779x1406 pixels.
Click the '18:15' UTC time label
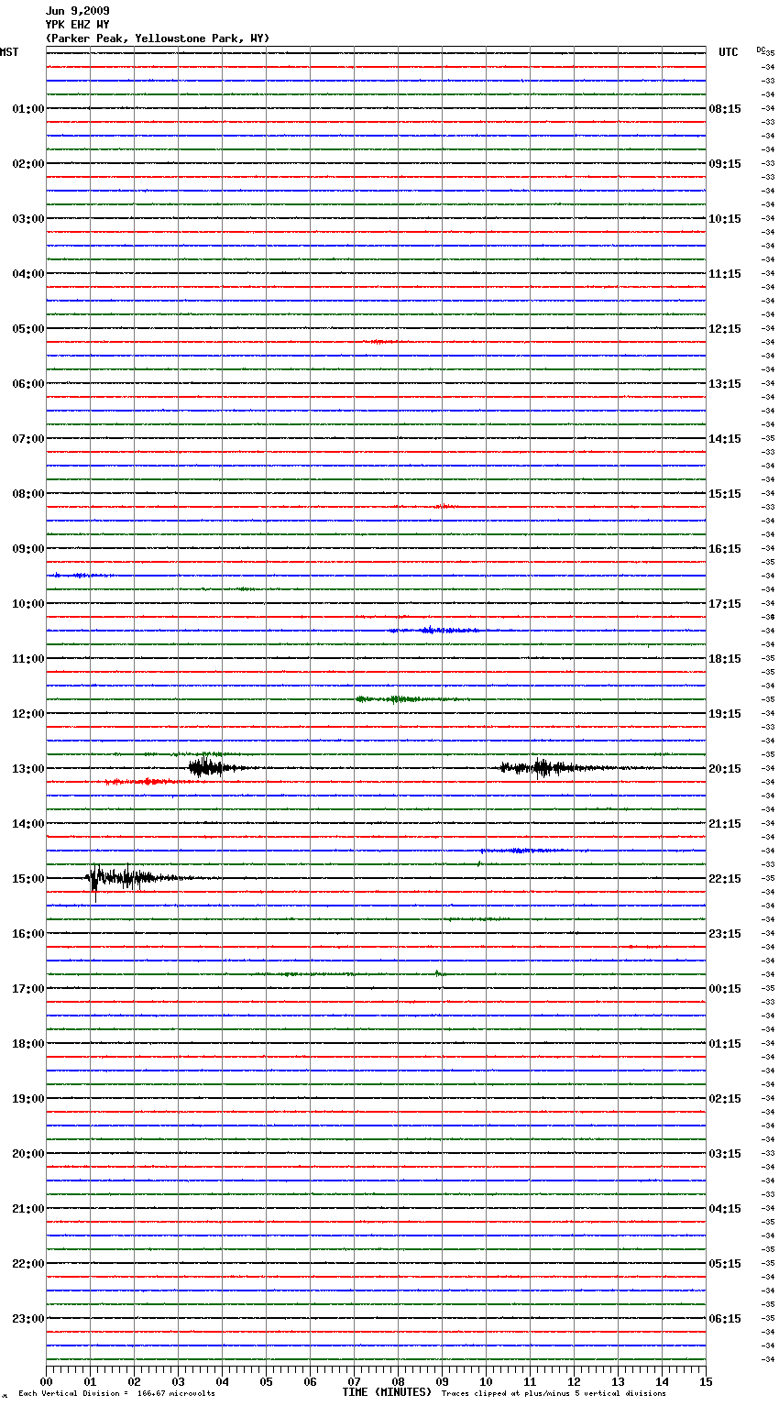[x=725, y=659]
